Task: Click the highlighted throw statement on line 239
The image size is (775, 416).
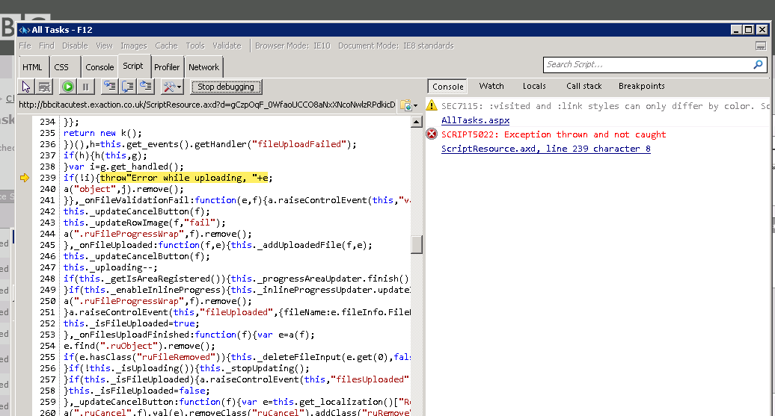Action: click(186, 178)
